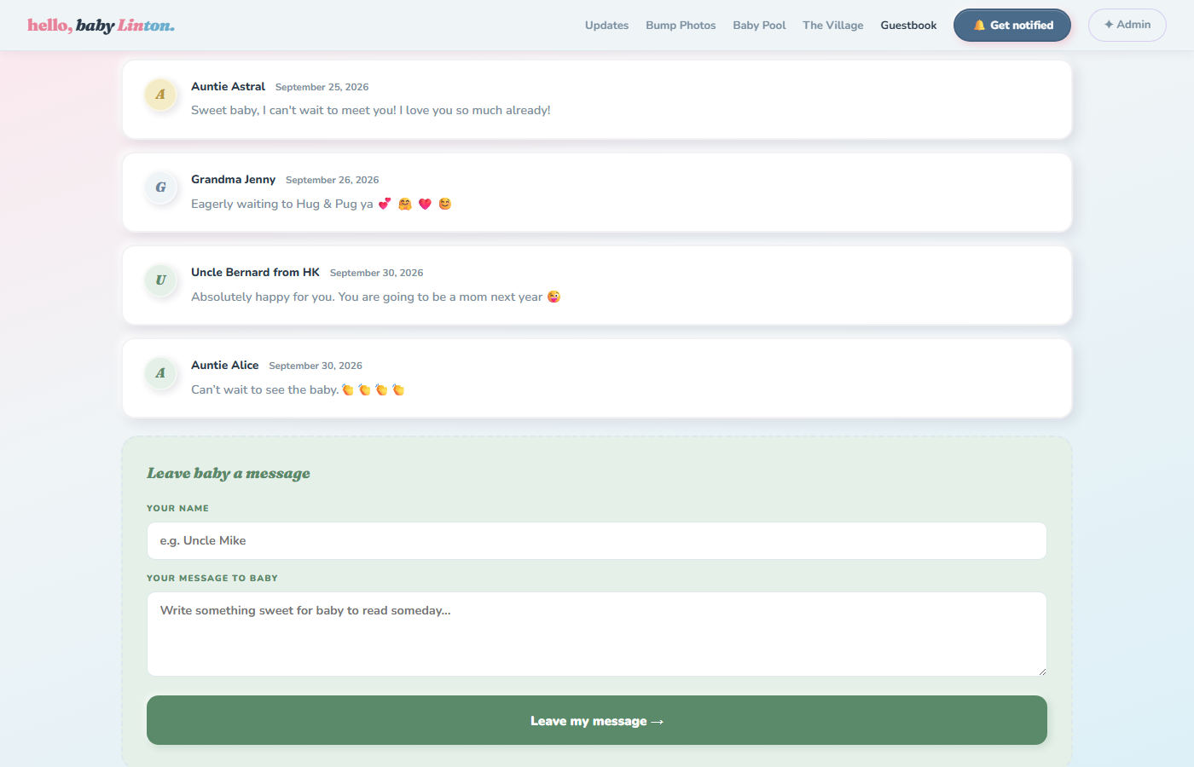The height and width of the screenshot is (767, 1194).
Task: Select Auntie Astral's name text
Action: point(228,87)
